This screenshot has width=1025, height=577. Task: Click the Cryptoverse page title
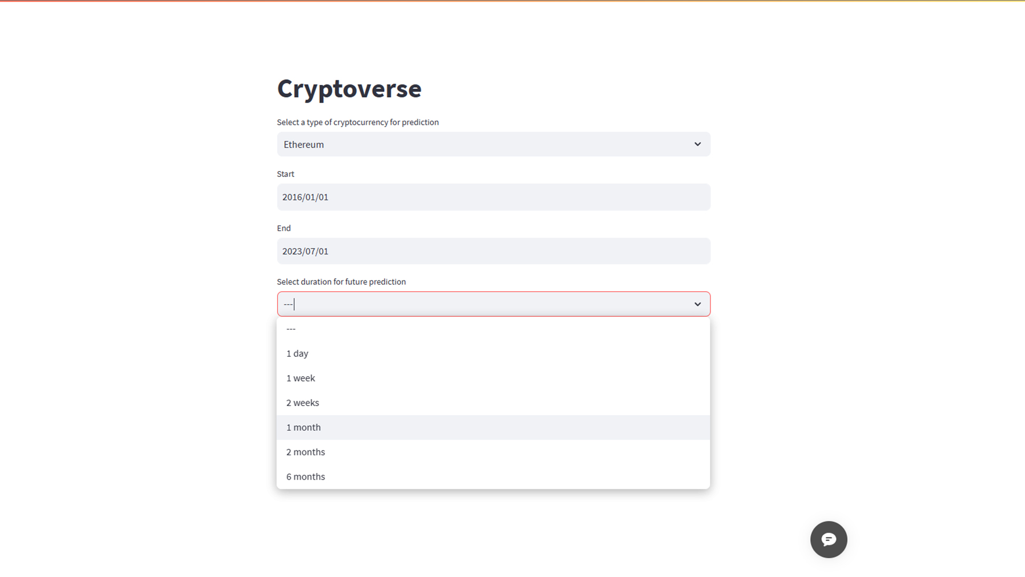[349, 89]
